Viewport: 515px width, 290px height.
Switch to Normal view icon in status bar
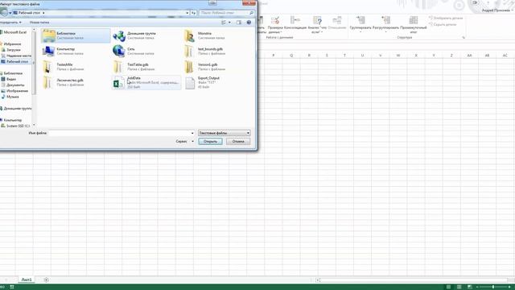(448, 287)
